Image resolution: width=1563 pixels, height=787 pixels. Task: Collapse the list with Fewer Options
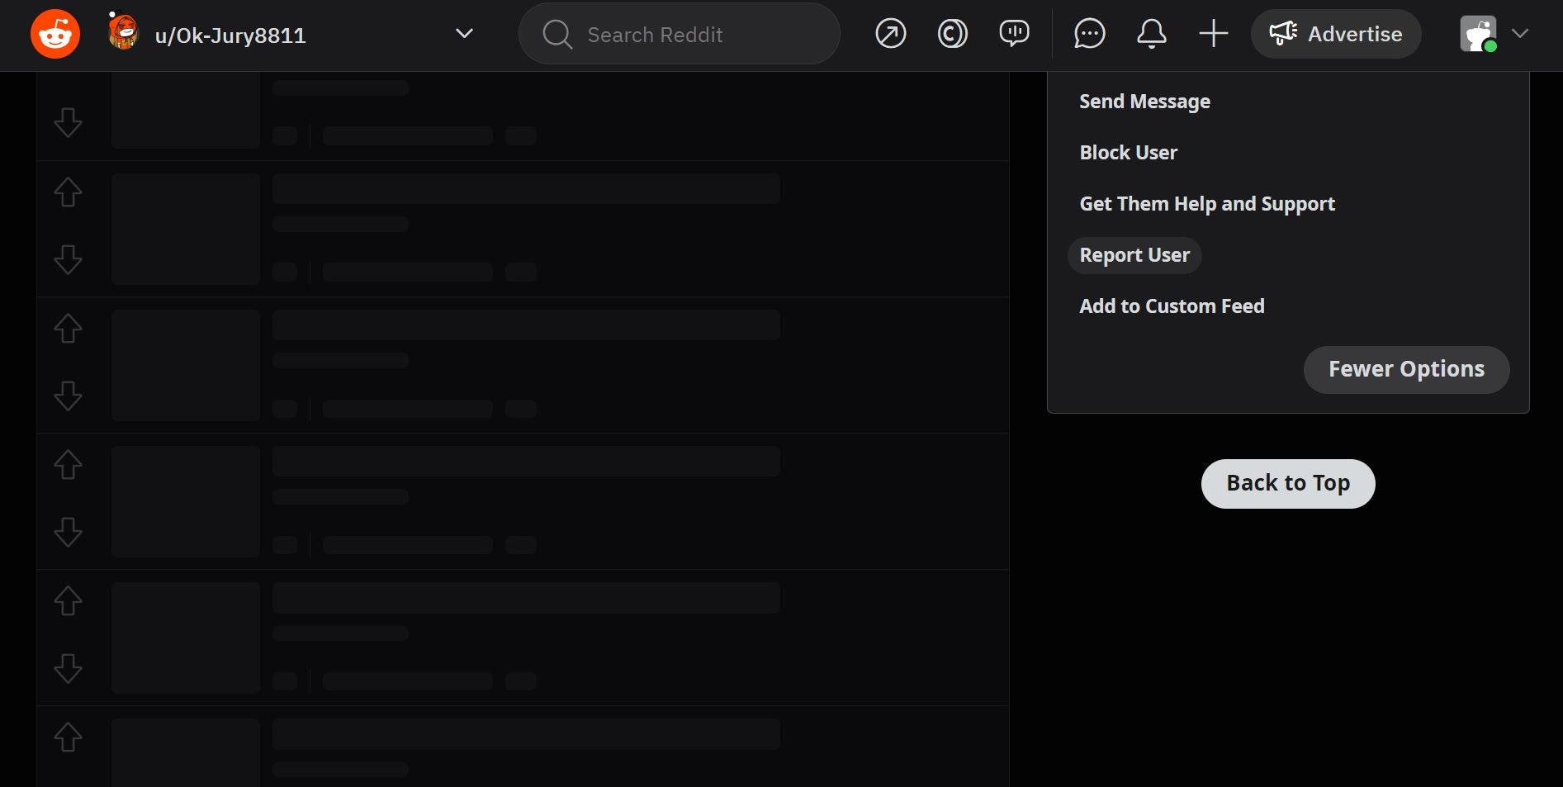click(1406, 369)
